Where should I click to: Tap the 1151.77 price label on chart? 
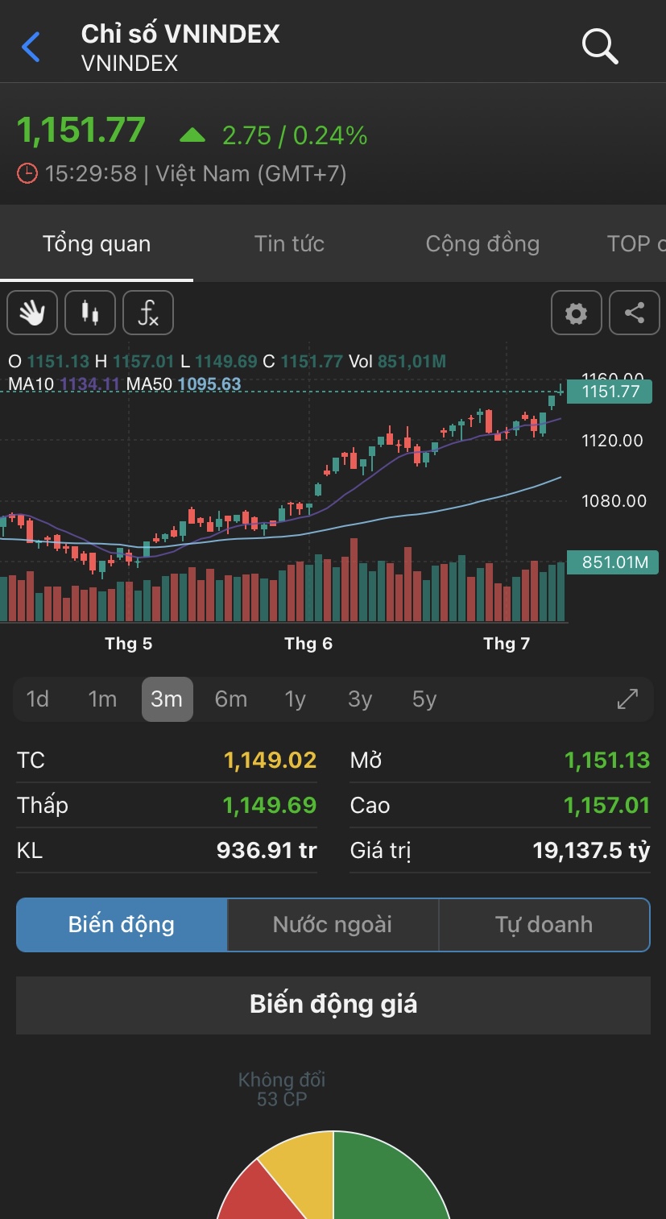coord(608,392)
